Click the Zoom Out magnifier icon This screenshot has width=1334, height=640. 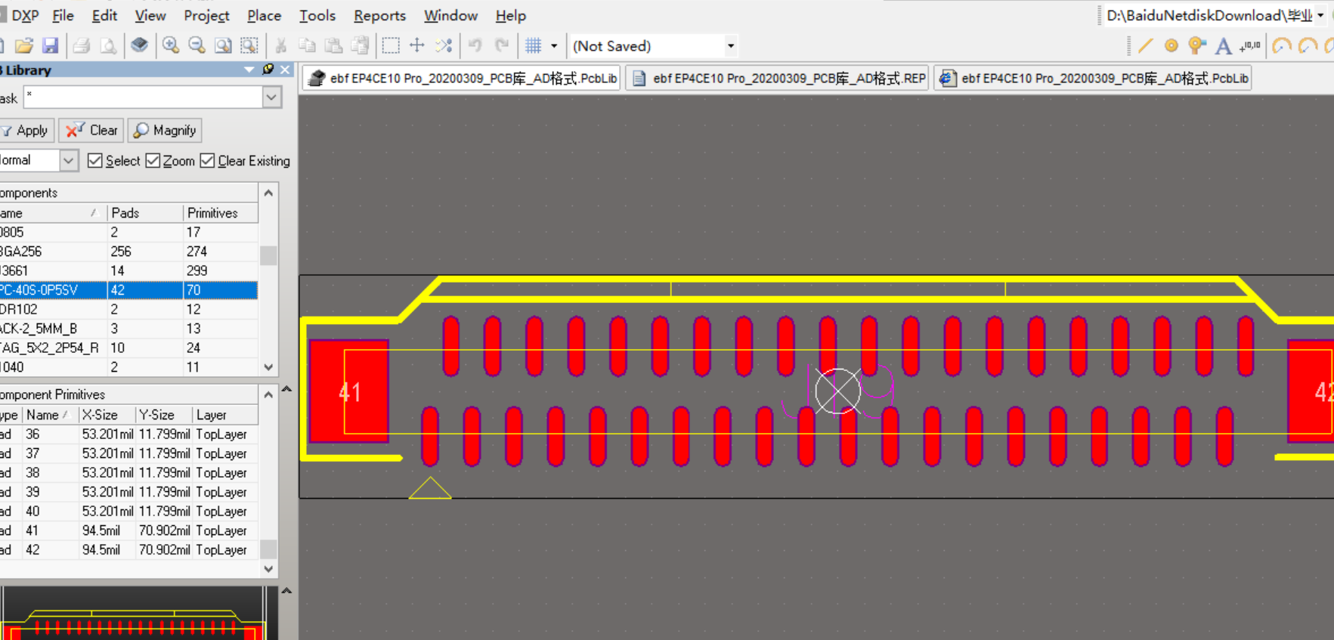(x=197, y=46)
